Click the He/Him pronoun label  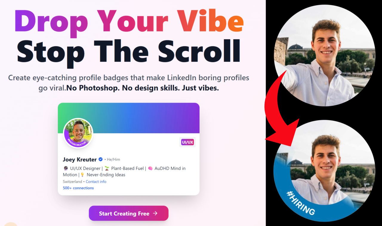click(x=113, y=159)
